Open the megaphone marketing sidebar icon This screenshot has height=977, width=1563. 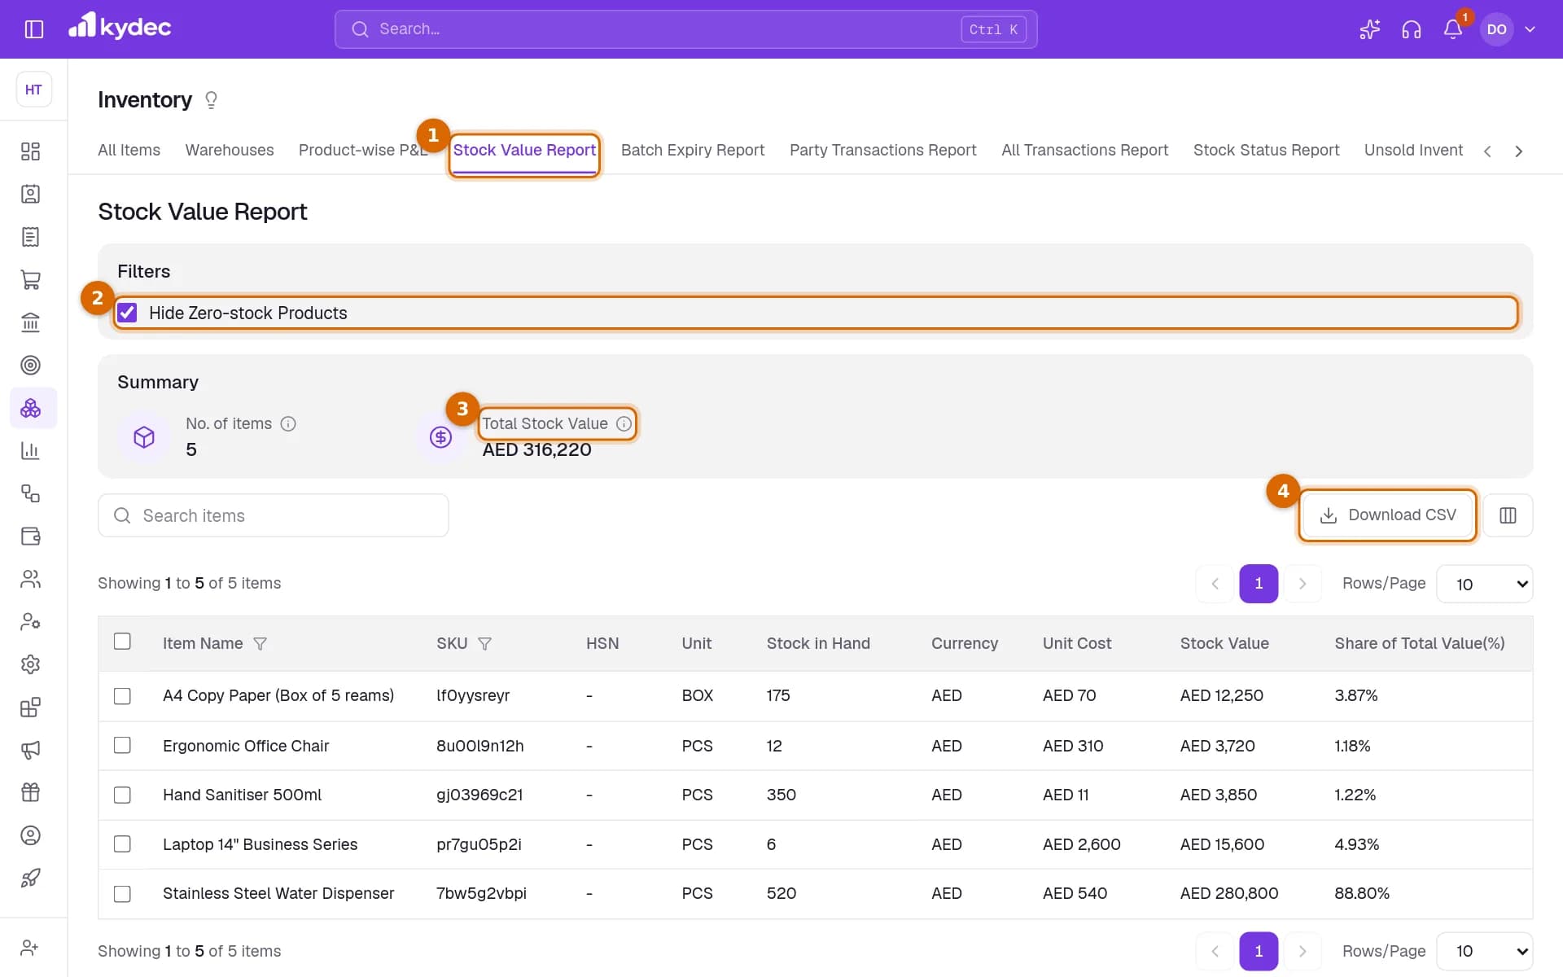pos(30,750)
